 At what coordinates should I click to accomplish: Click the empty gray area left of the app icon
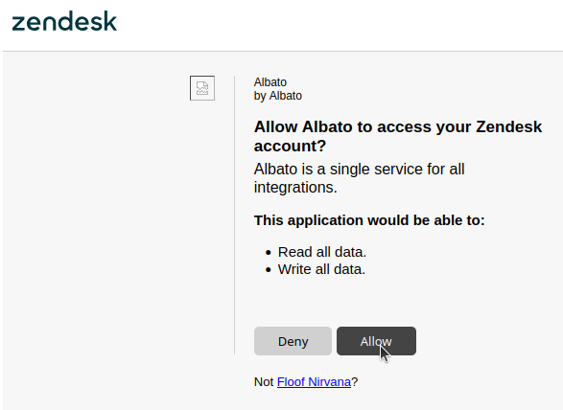pyautogui.click(x=95, y=216)
